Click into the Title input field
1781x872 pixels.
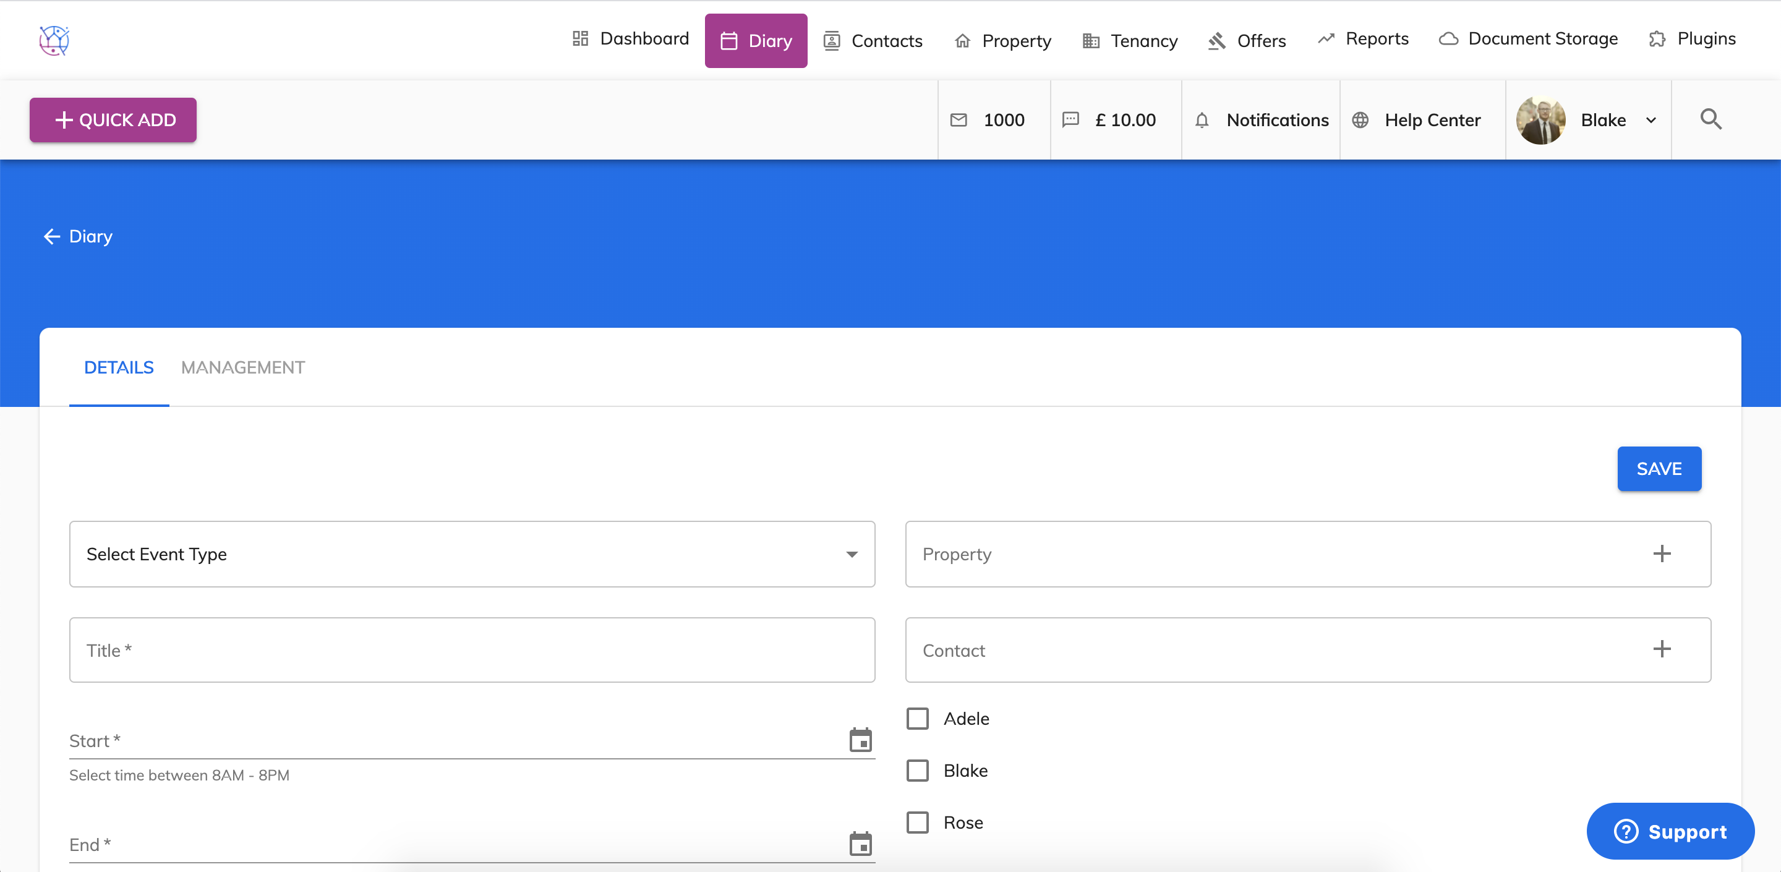point(471,650)
